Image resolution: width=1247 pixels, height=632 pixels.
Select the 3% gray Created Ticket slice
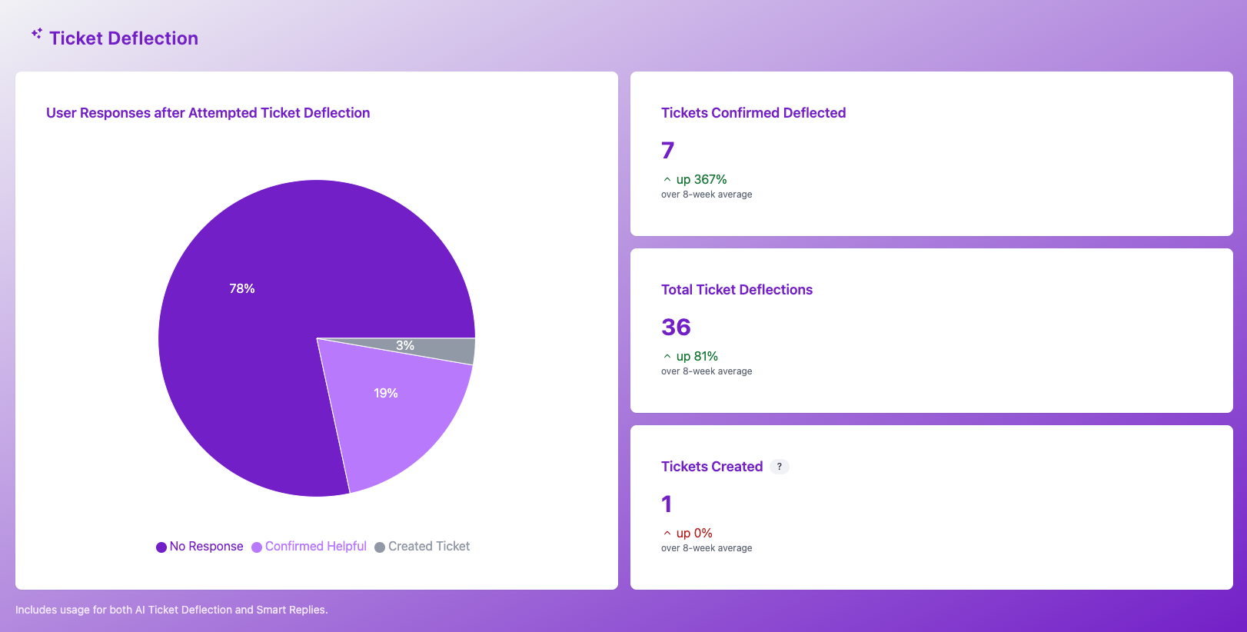pos(446,351)
